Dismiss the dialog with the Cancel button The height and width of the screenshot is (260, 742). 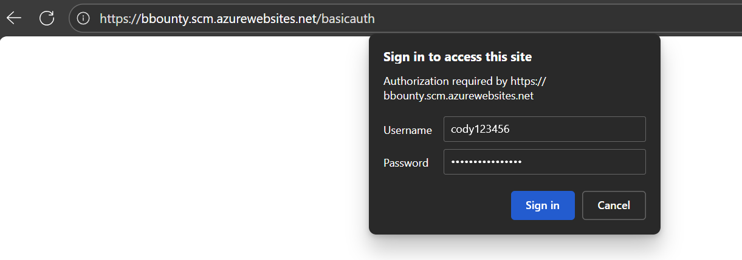pos(614,205)
